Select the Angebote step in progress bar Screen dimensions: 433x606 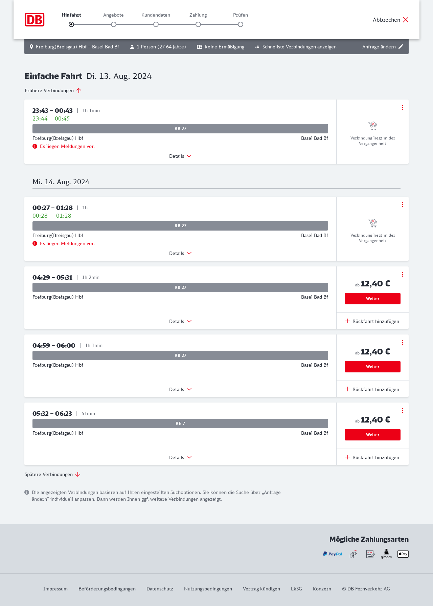pyautogui.click(x=114, y=24)
